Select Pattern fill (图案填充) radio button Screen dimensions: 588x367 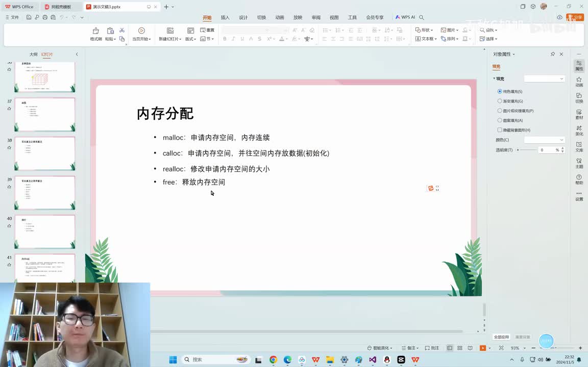[500, 120]
